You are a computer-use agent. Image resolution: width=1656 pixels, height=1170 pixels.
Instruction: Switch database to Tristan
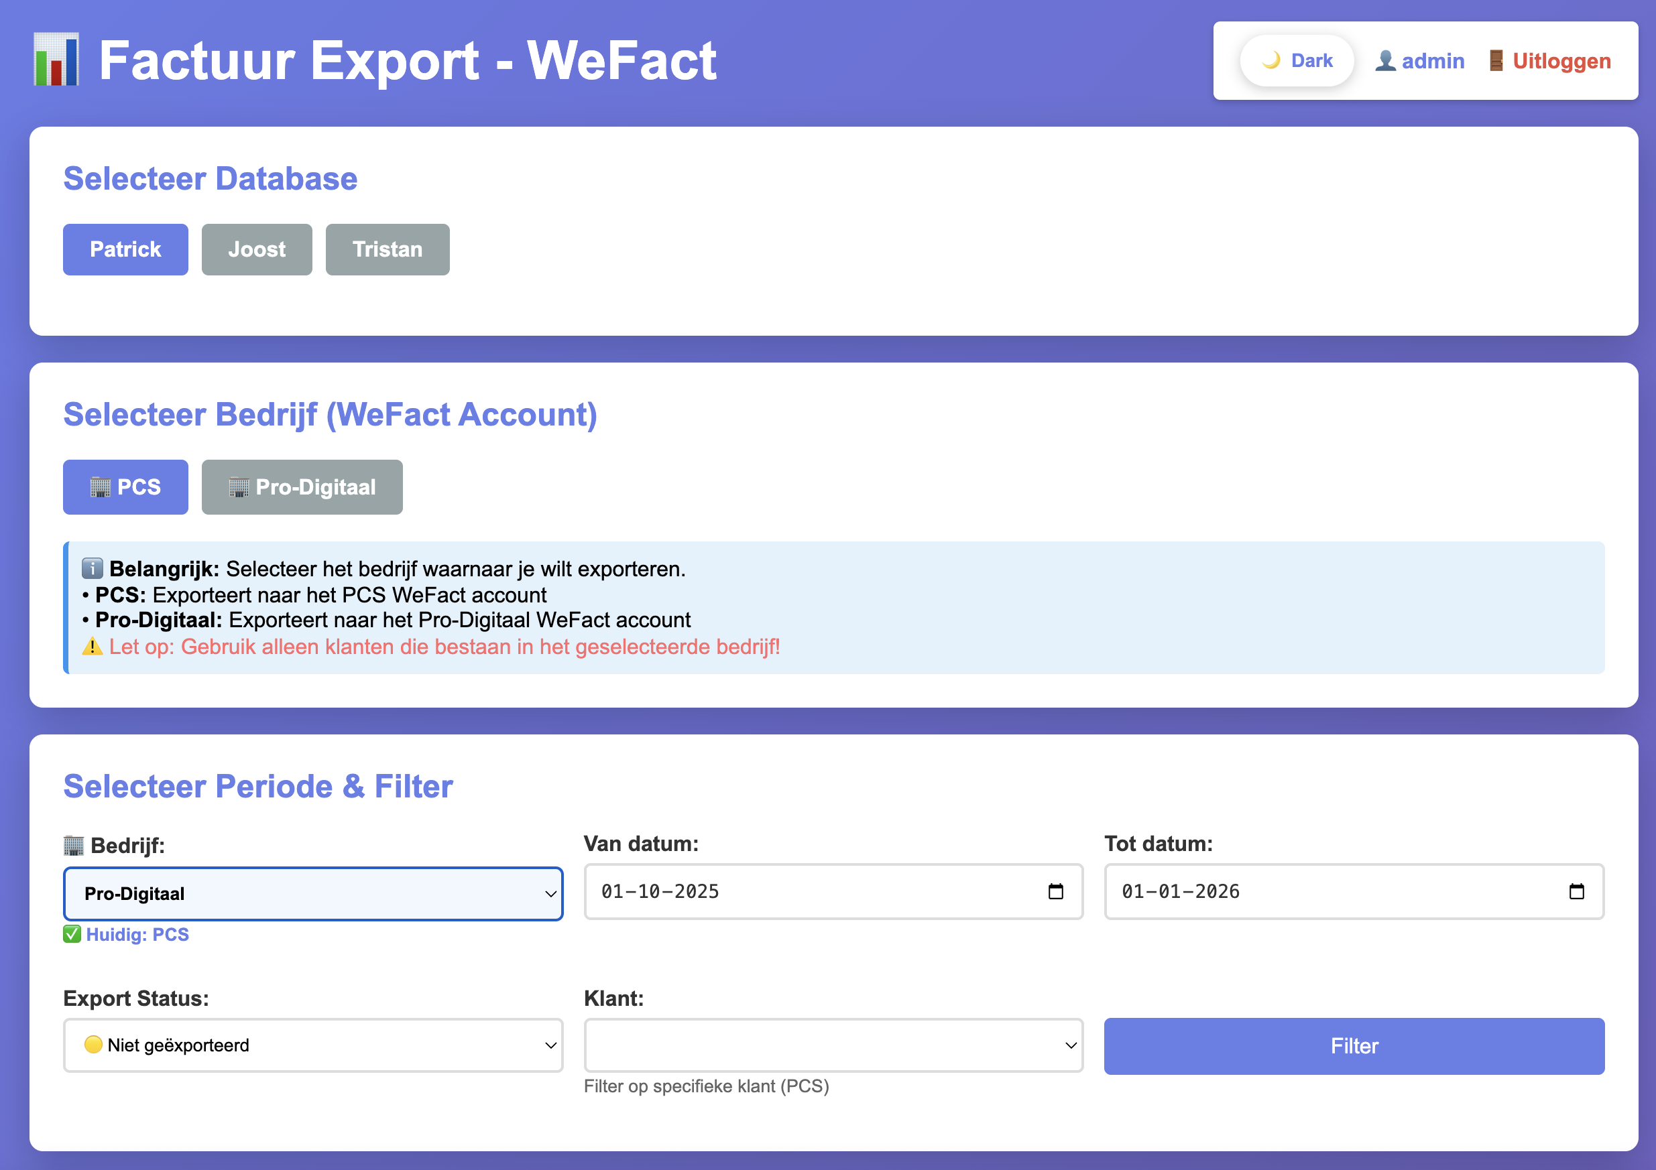point(388,249)
